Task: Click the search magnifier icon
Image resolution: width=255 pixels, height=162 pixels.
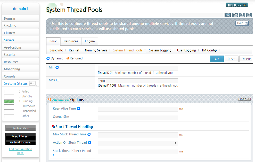Action: 227,15
